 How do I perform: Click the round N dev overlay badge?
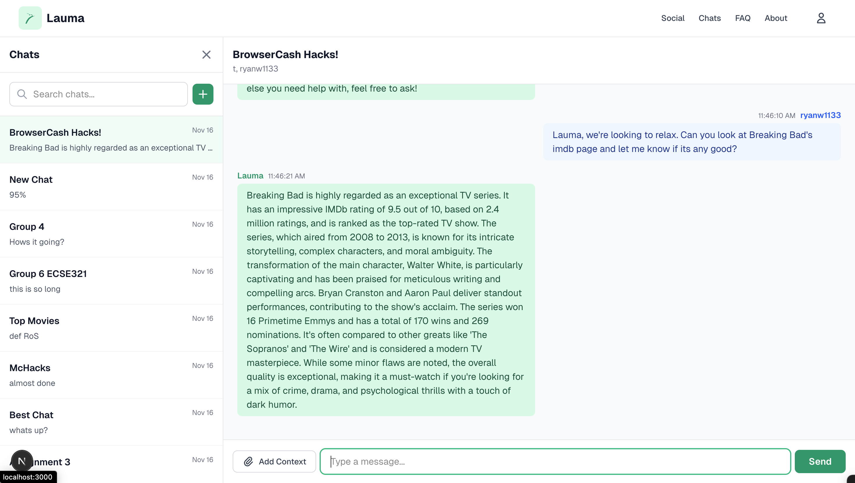tap(22, 461)
